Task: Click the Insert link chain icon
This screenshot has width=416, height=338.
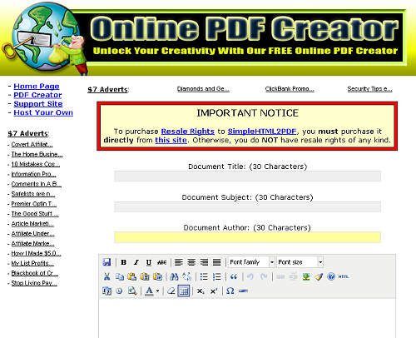Action: tap(280, 276)
